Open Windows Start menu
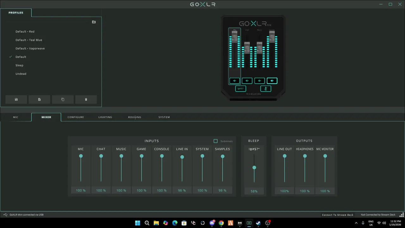 [x=138, y=223]
